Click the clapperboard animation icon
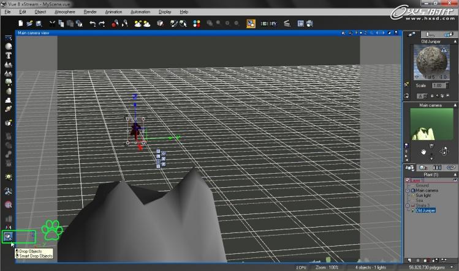 (287, 23)
